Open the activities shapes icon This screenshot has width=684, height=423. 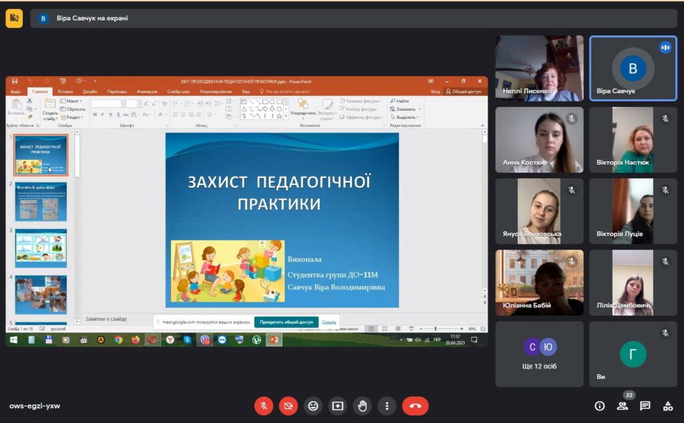668,406
